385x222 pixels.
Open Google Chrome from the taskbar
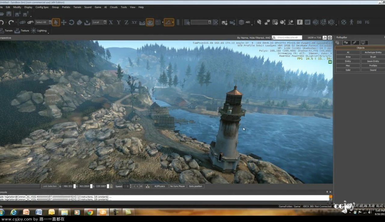pos(90,212)
